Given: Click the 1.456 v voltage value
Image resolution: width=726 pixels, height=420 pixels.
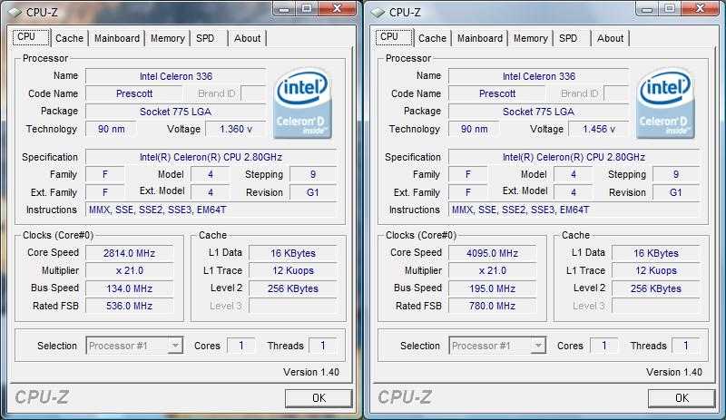Looking at the screenshot, I should (x=599, y=129).
